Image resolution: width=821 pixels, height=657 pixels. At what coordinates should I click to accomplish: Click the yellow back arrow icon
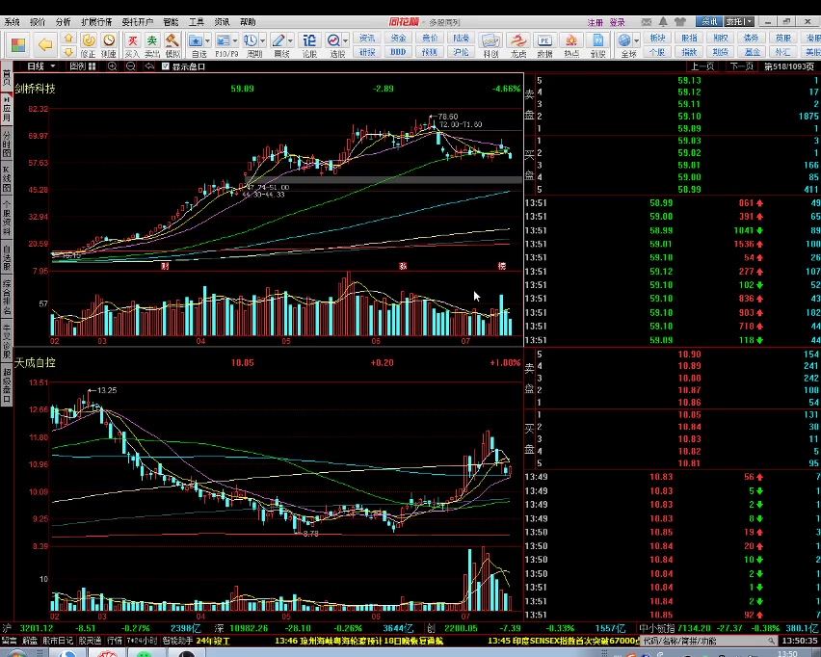click(44, 43)
